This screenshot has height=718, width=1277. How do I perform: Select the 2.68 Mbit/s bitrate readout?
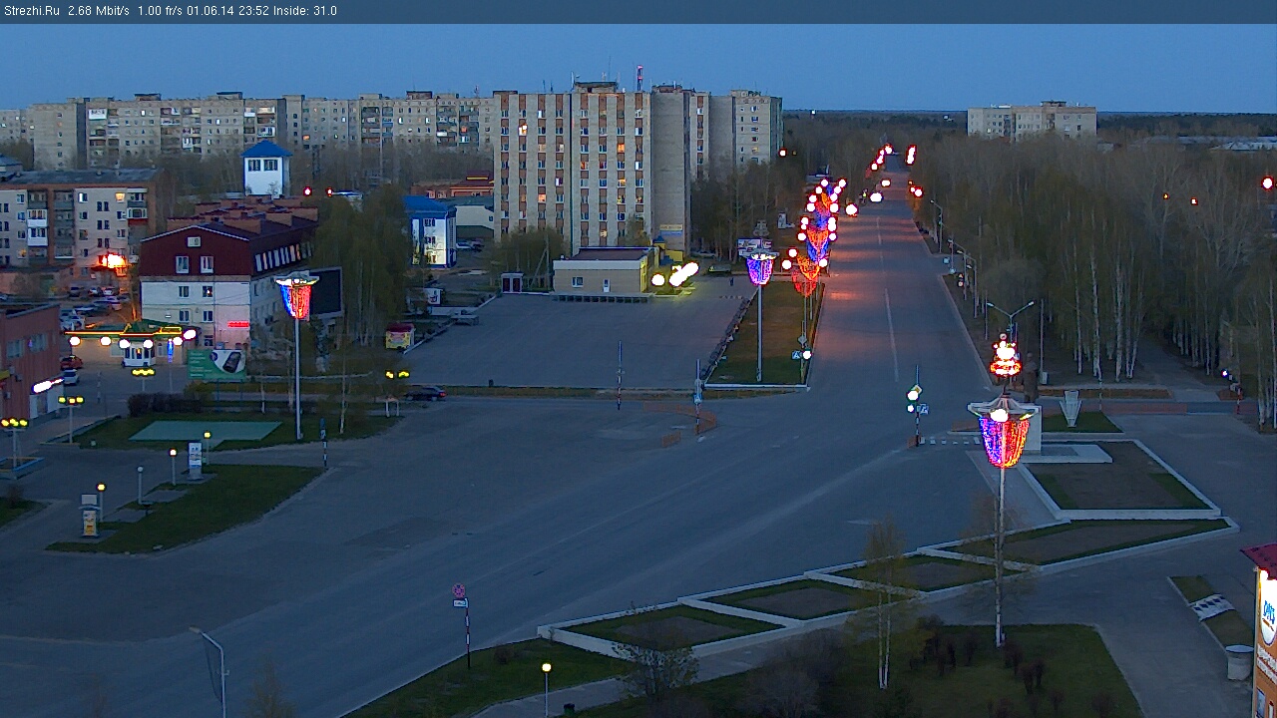click(99, 11)
